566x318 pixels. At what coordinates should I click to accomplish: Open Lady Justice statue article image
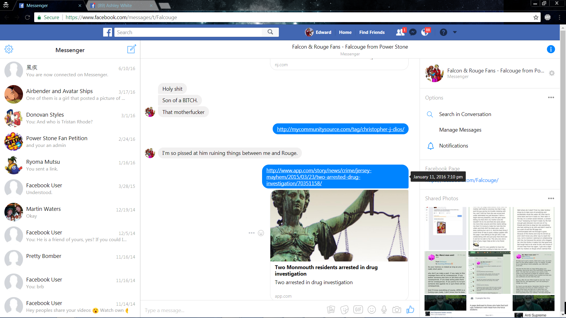[339, 226]
